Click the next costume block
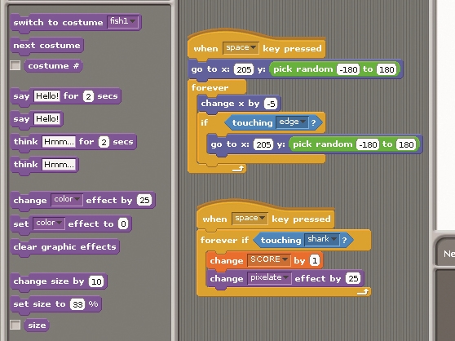 tap(47, 46)
